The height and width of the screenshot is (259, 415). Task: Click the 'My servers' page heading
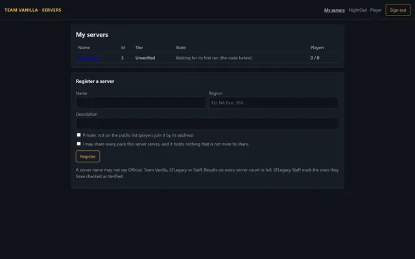click(92, 34)
